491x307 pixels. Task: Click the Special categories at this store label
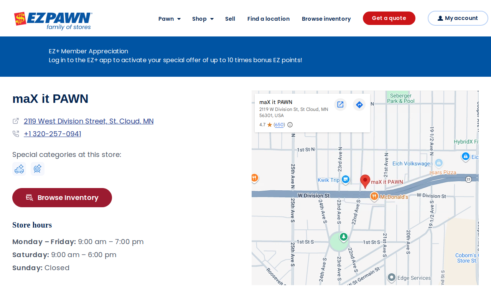pos(67,155)
